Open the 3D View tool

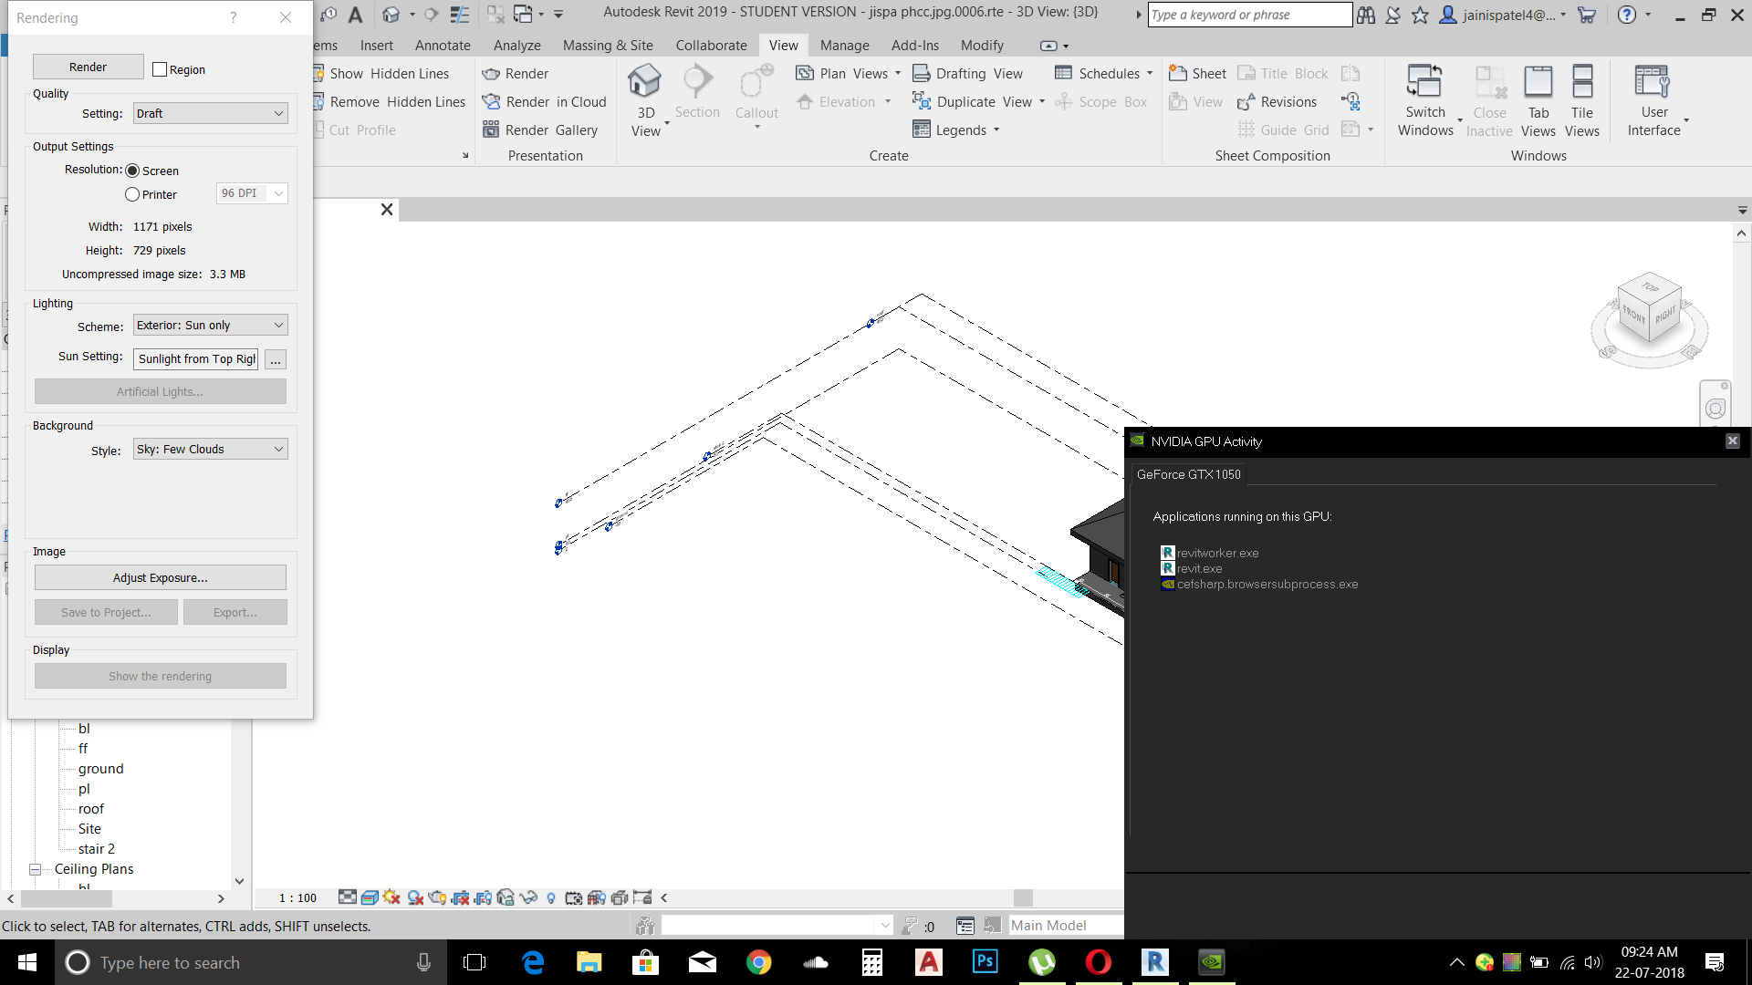[645, 100]
